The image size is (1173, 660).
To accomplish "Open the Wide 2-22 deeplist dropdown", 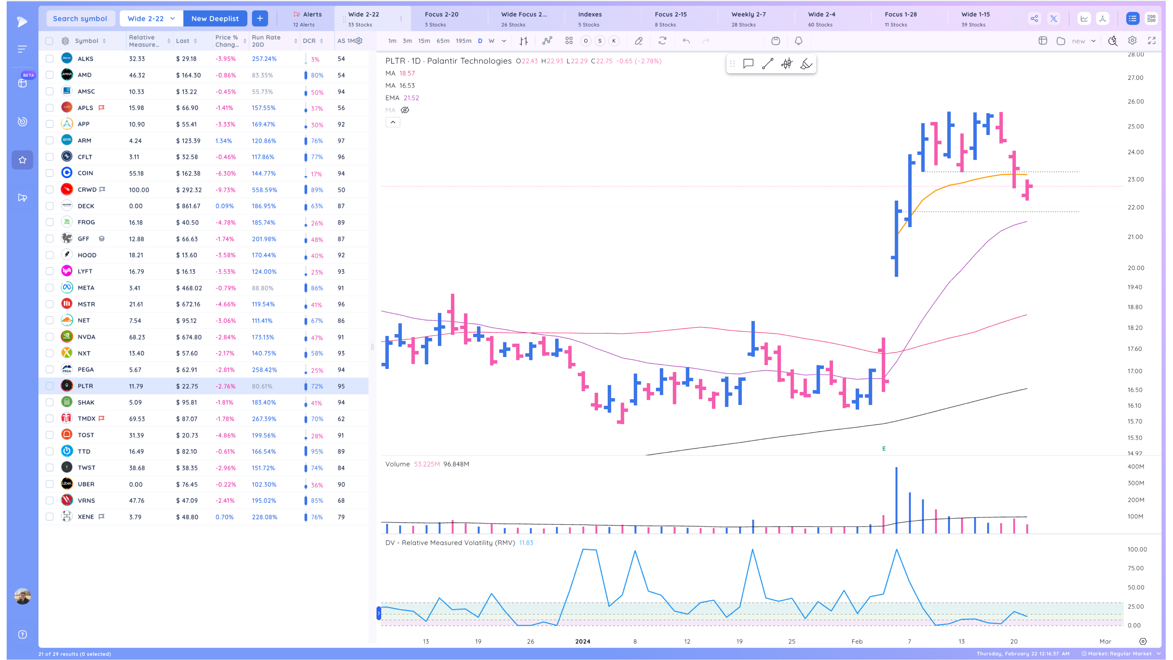I will [x=151, y=18].
